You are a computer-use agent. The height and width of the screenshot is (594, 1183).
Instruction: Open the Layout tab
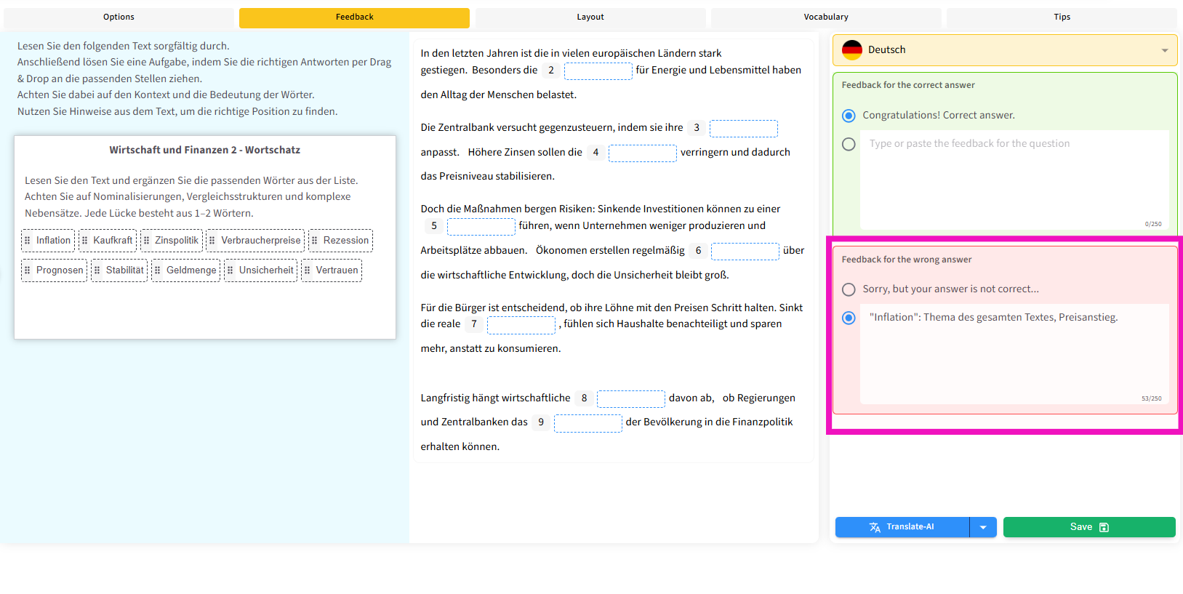coord(590,17)
